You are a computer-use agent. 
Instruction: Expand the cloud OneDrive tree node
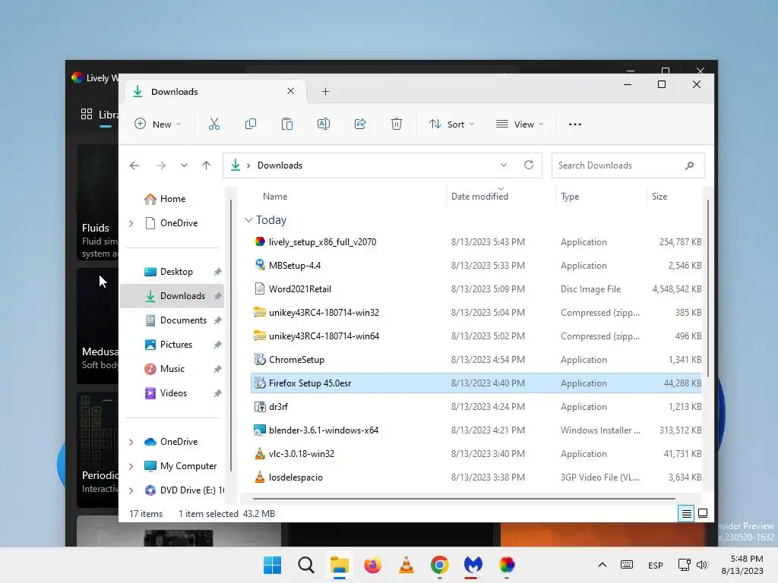coord(131,442)
